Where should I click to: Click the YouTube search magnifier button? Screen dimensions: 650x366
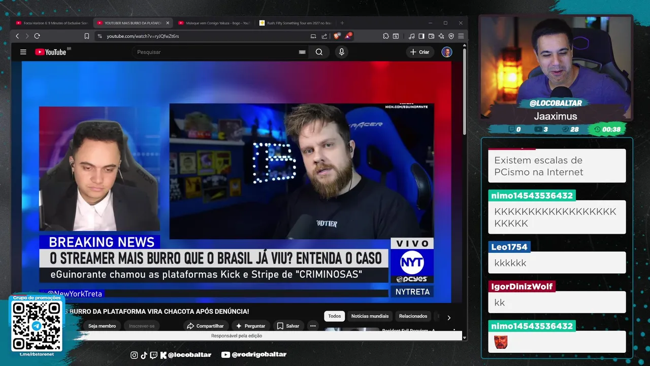coord(319,52)
